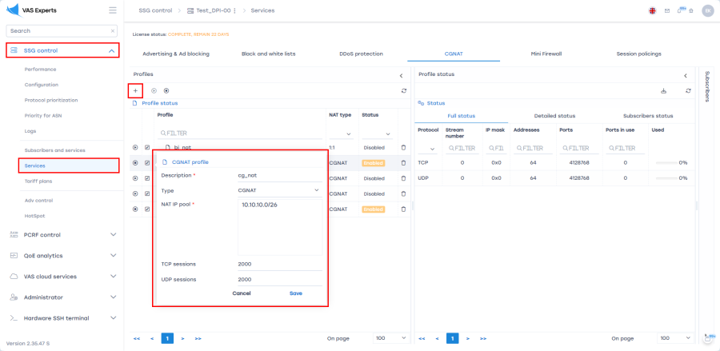
Task: Click the plus icon to add profile
Action: tap(135, 91)
